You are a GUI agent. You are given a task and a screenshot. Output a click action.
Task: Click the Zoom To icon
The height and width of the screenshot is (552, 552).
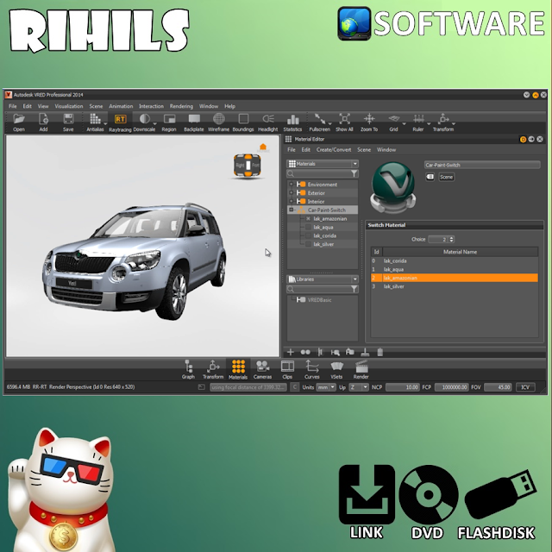coord(369,119)
